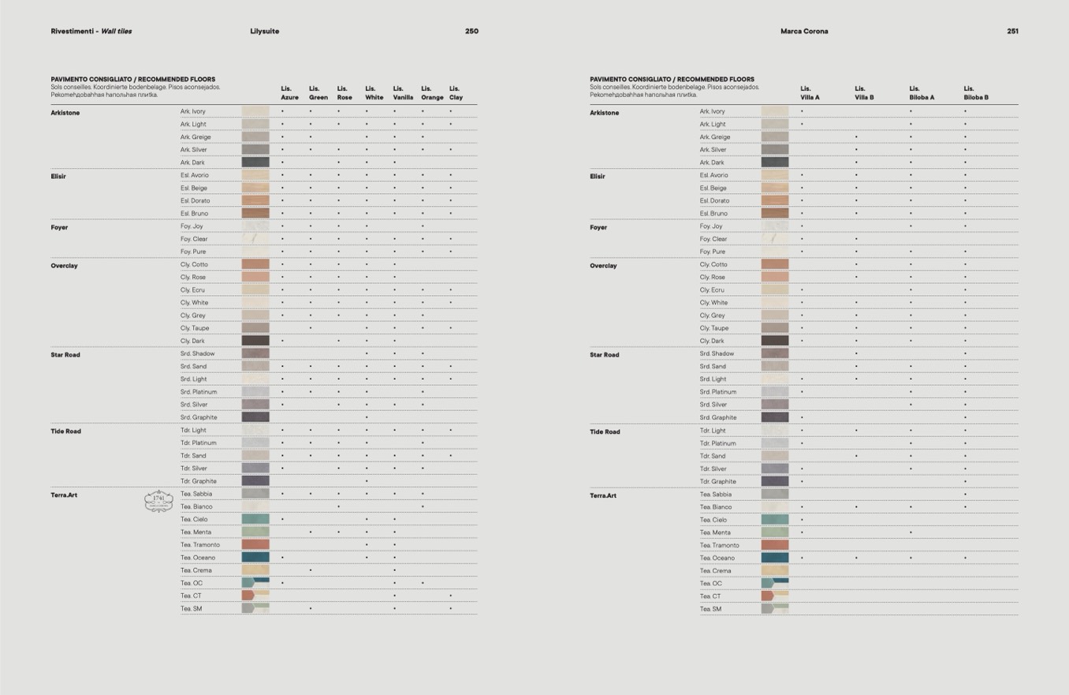Viewport: 1069px width, 695px height.
Task: Click the Ark. Dark swatch on page 250
Action: (255, 163)
